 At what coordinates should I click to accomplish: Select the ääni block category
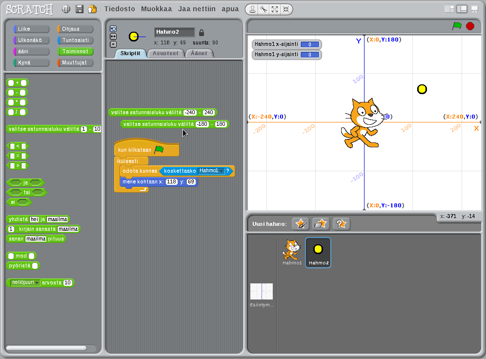coord(31,51)
